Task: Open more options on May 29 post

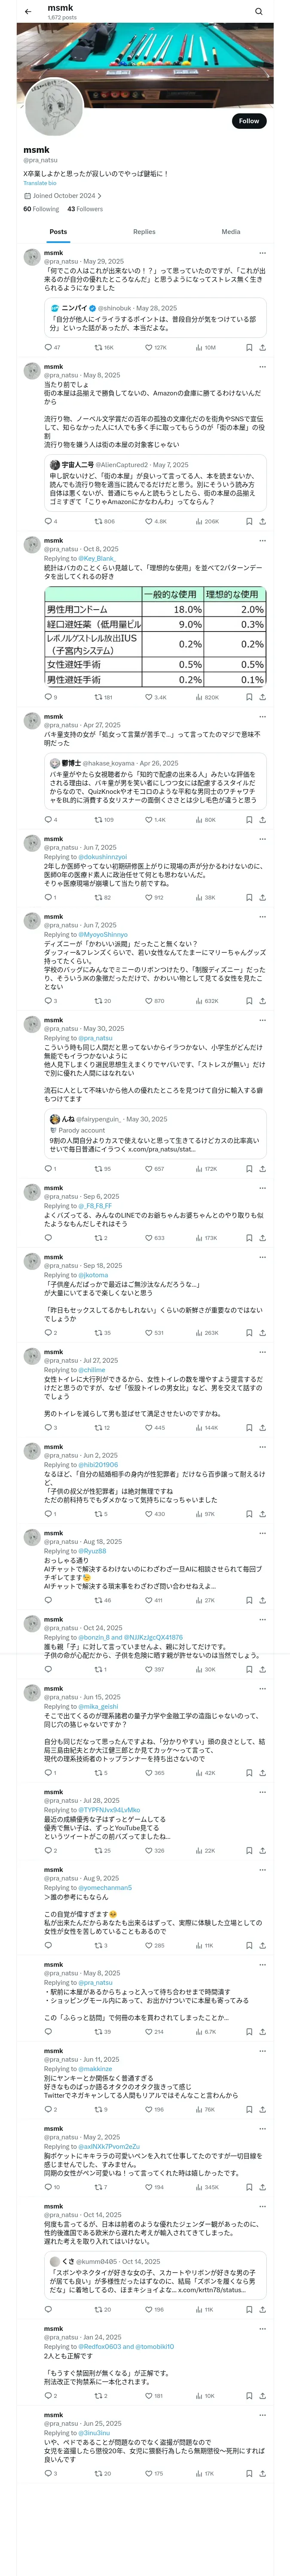Action: [x=262, y=253]
